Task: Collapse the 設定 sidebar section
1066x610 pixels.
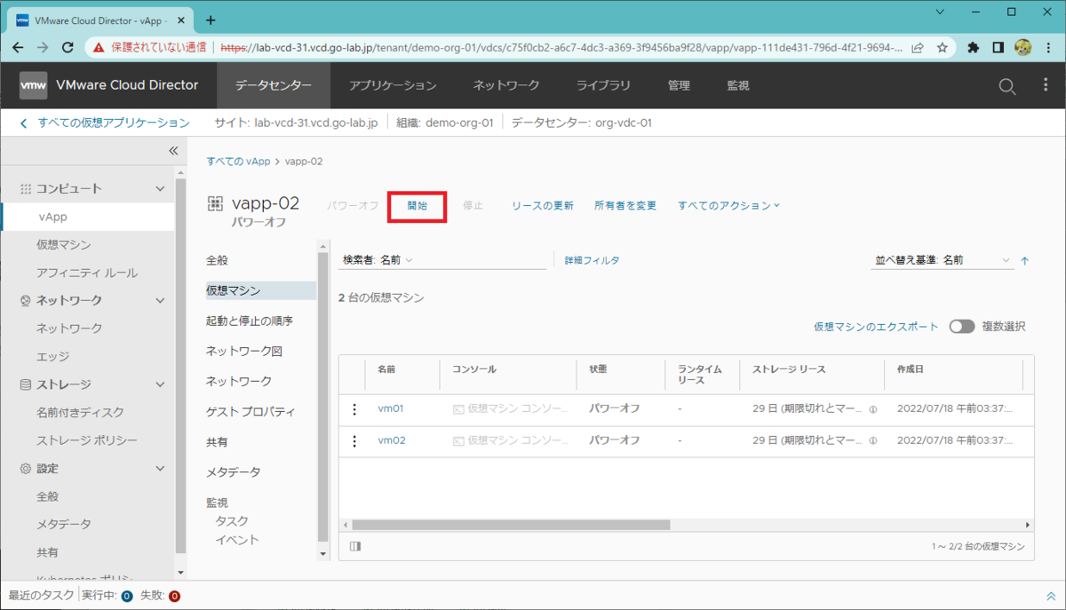Action: tap(160, 468)
